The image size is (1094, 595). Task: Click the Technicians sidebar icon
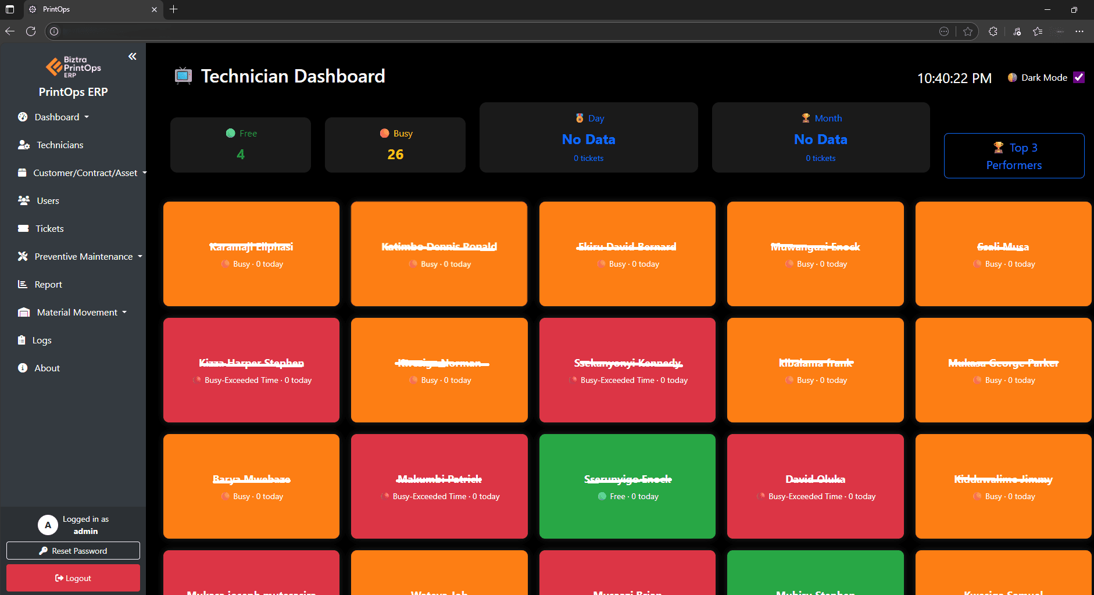(x=23, y=145)
